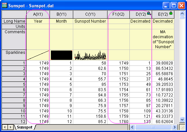
Task: Click the horizontal scrollbar right arrow
Action: 174,127
